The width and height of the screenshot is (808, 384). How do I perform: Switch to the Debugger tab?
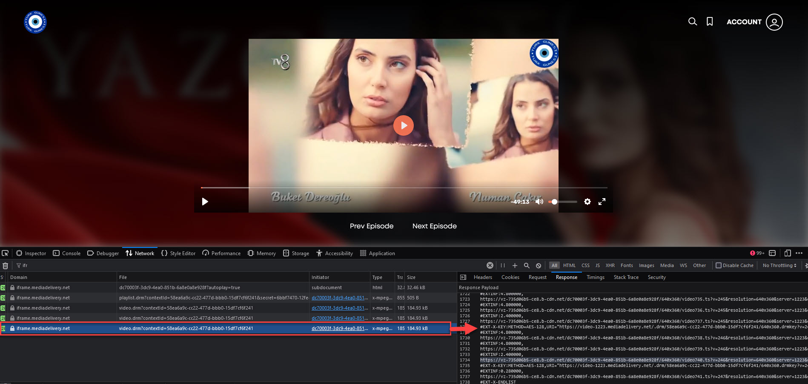point(103,253)
